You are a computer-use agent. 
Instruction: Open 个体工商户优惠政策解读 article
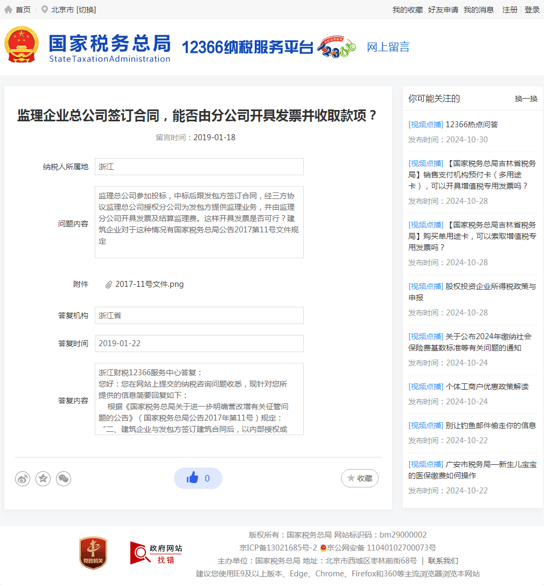[x=486, y=387]
